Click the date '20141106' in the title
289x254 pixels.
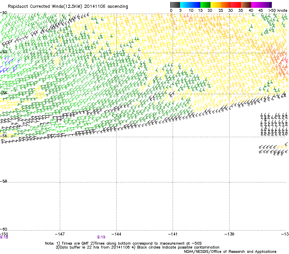[x=95, y=7]
